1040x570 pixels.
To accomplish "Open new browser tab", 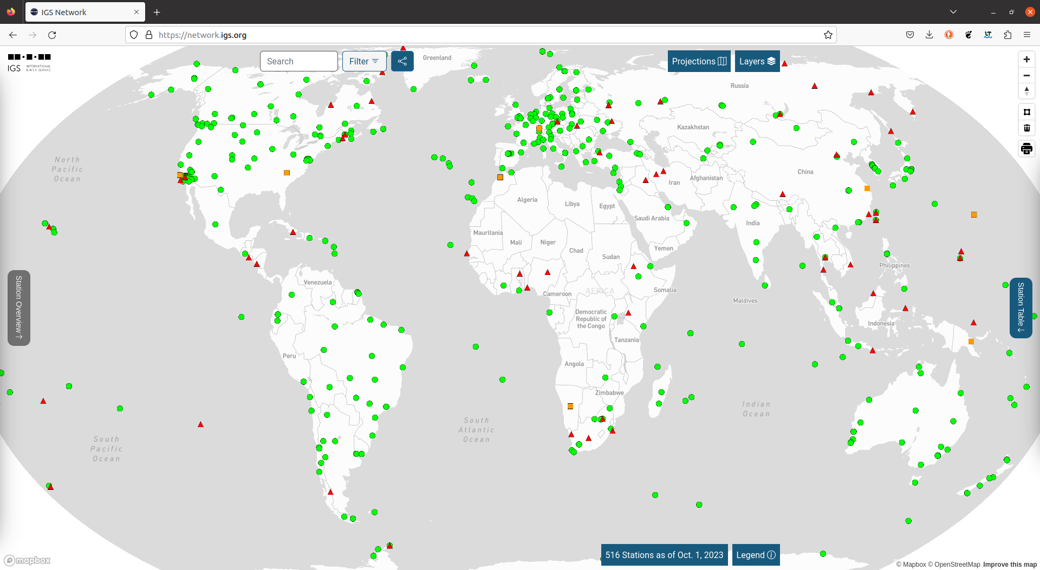I will point(157,12).
